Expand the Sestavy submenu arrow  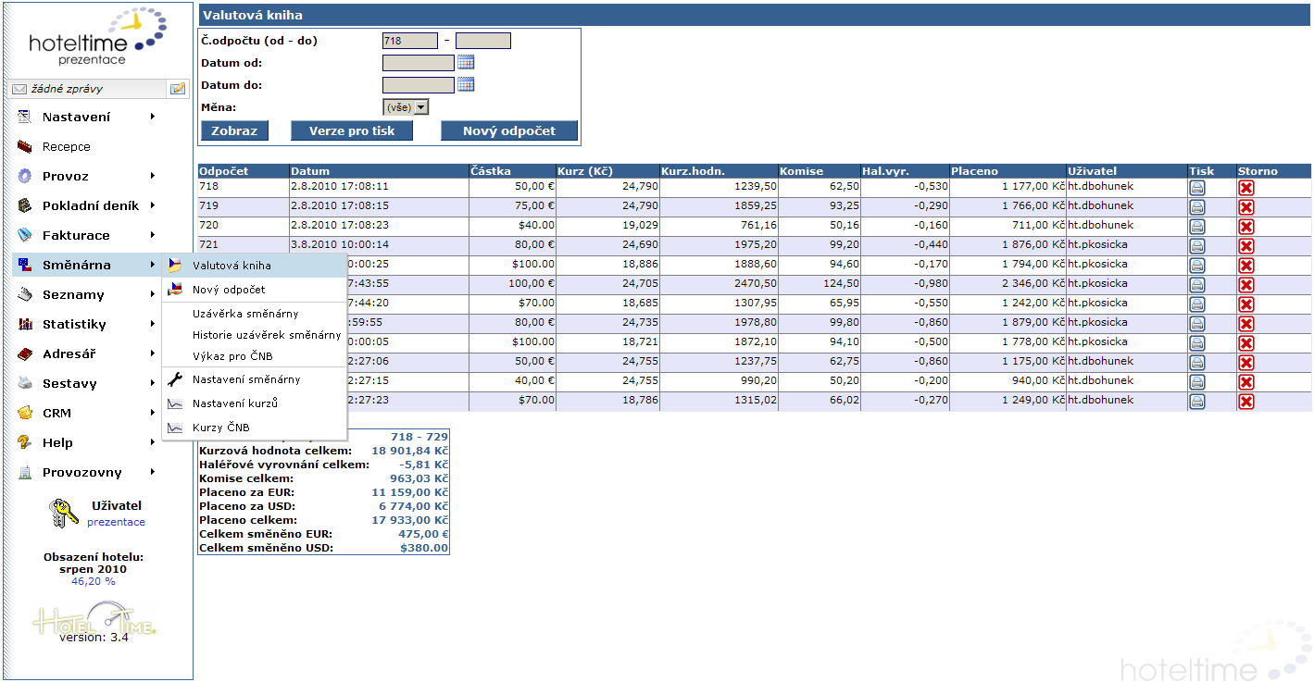pos(152,383)
